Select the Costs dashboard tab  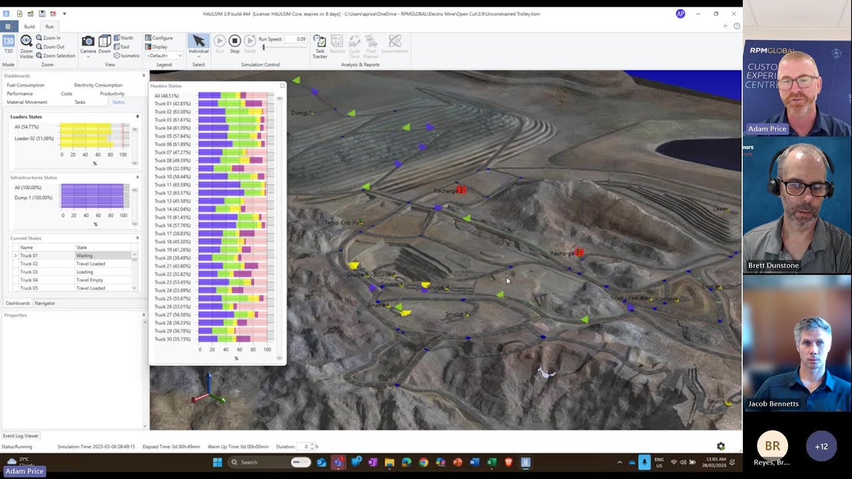[x=67, y=94]
